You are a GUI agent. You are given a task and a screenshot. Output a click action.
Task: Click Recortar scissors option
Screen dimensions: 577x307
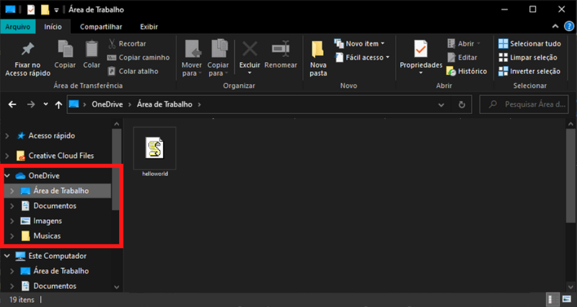[127, 44]
